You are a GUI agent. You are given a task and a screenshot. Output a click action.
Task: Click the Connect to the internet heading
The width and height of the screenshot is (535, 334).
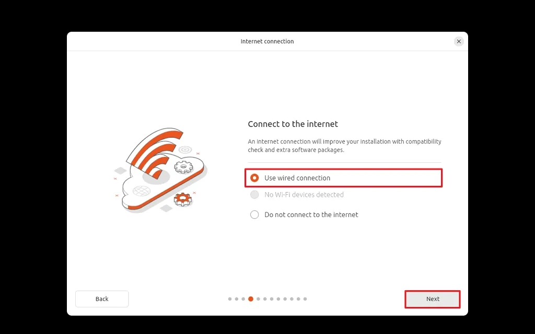[293, 124]
